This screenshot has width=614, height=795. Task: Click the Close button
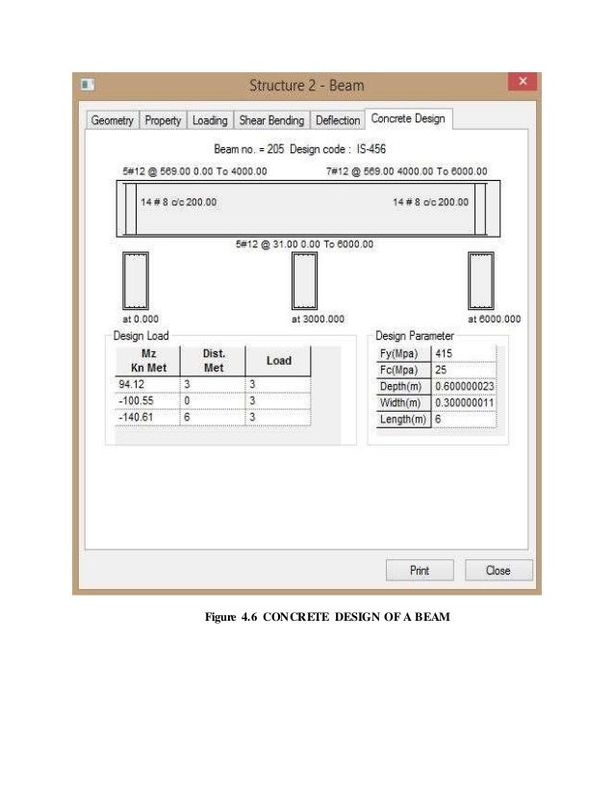click(499, 571)
